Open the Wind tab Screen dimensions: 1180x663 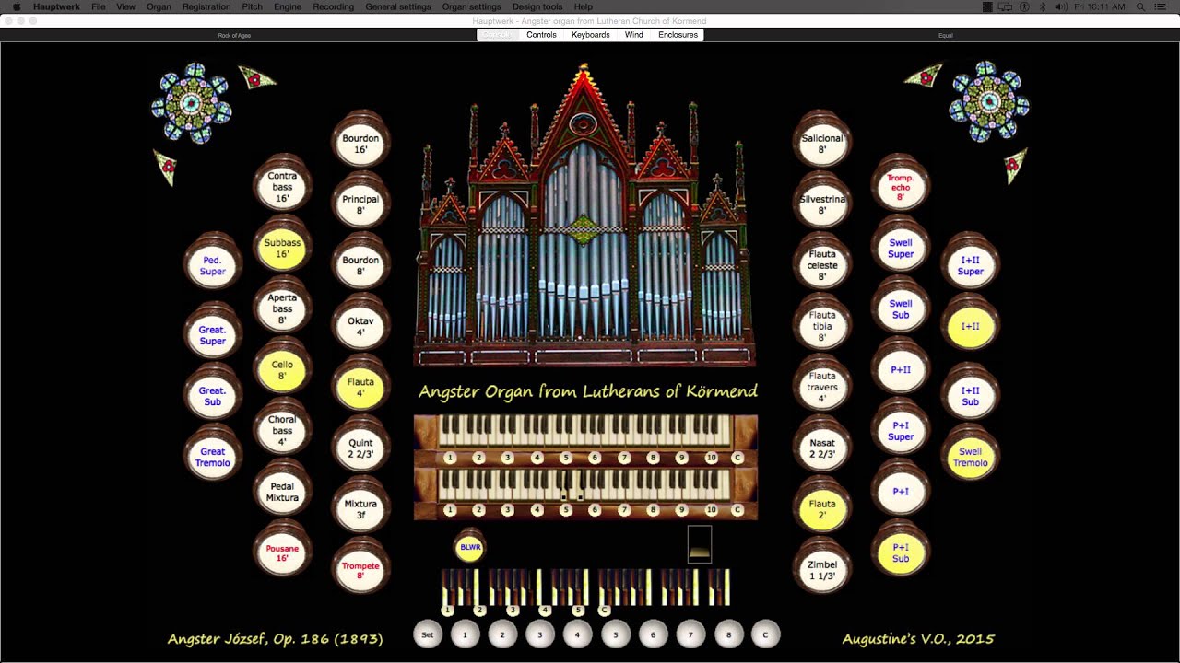[633, 35]
